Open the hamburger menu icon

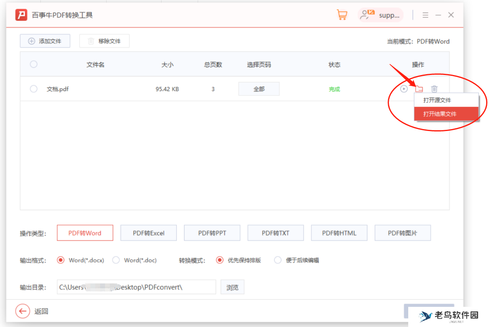(x=425, y=15)
